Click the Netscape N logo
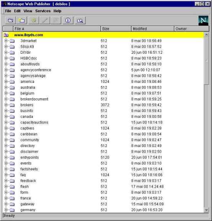The image size is (212, 221). 203,20
